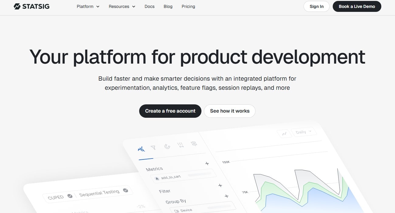The width and height of the screenshot is (395, 213).
Task: Click See how it works button
Action: coord(230,111)
